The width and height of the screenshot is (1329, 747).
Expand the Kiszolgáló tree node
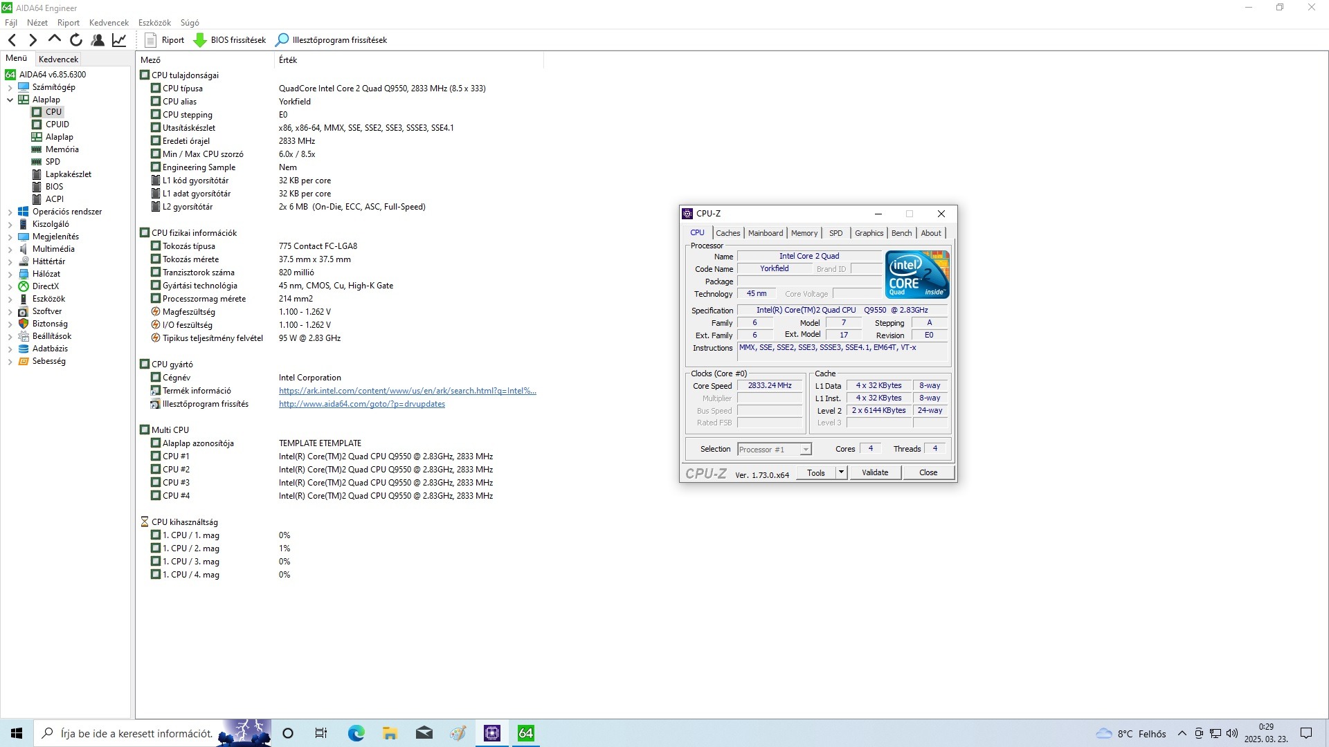click(x=10, y=224)
